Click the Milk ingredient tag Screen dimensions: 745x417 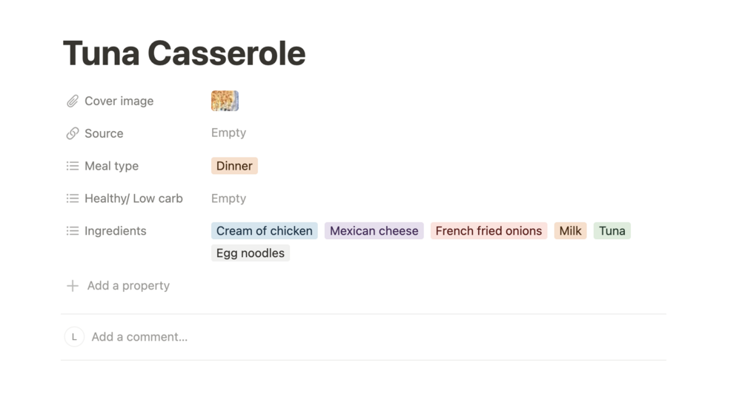(570, 231)
